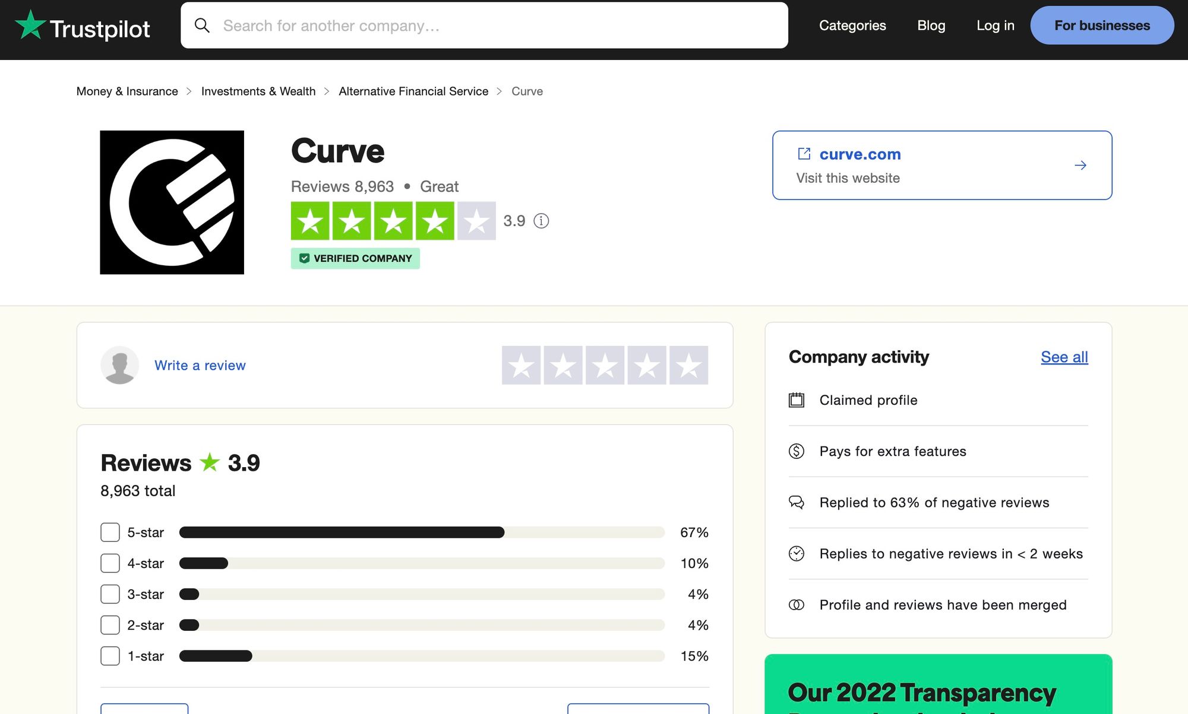Click the pays for extra features coin icon
Image resolution: width=1188 pixels, height=714 pixels.
tap(796, 450)
